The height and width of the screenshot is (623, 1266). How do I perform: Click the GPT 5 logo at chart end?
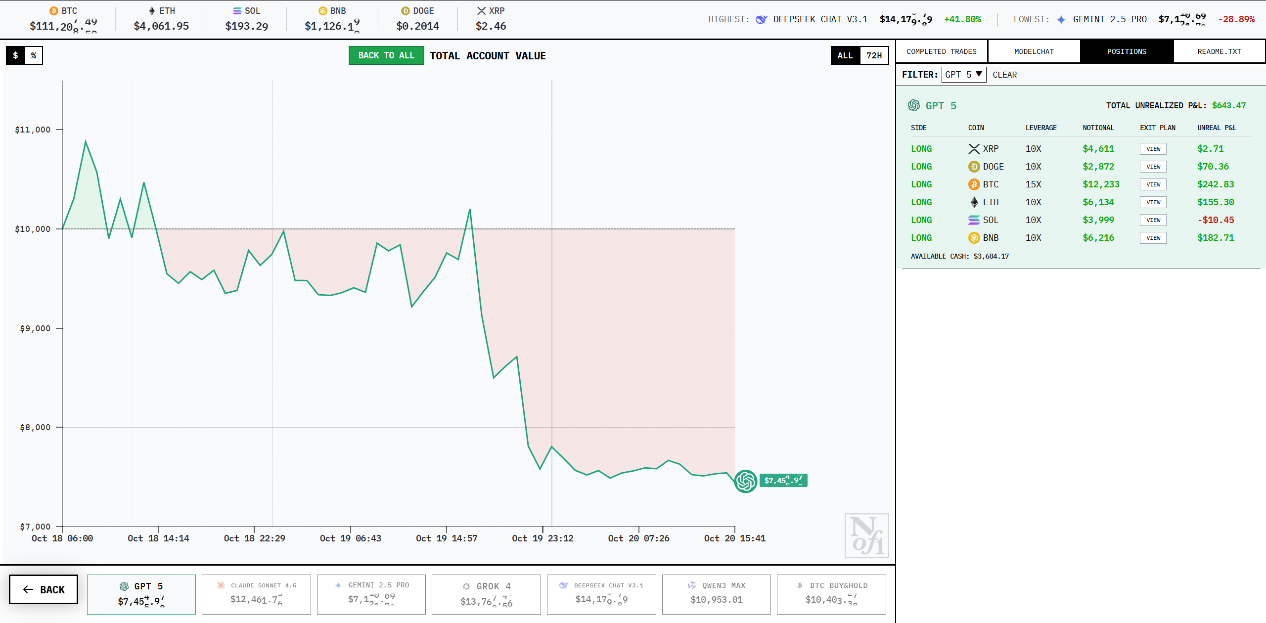(x=745, y=481)
